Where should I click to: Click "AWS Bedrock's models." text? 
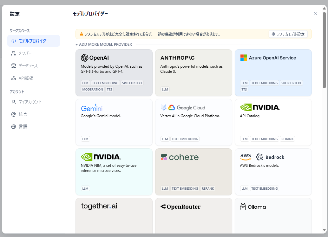(x=259, y=166)
